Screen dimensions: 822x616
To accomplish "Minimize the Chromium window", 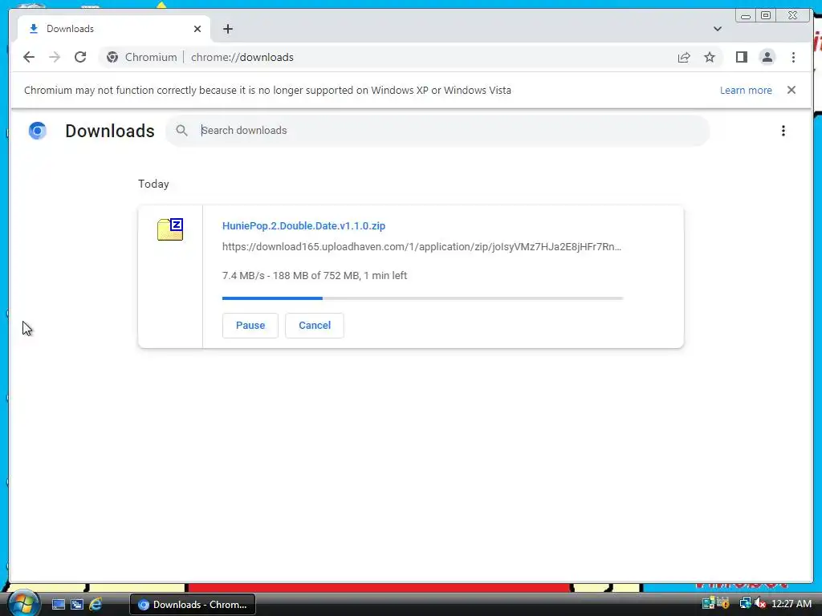I will [746, 16].
